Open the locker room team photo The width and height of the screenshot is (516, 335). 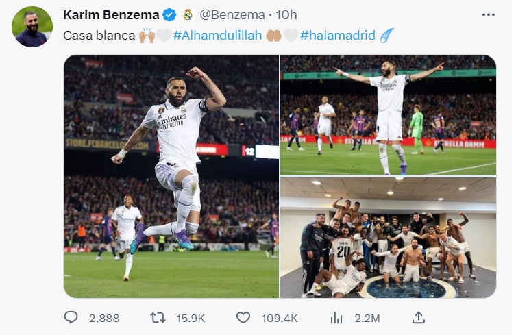coord(388,238)
